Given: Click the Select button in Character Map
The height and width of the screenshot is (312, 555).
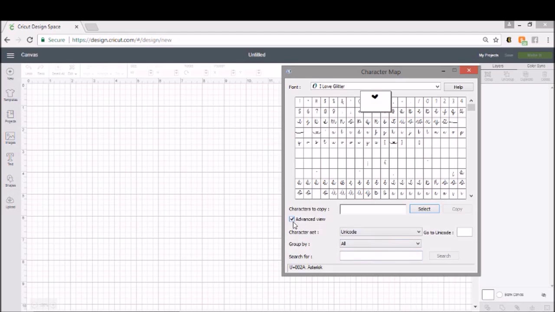Looking at the screenshot, I should pos(424,209).
